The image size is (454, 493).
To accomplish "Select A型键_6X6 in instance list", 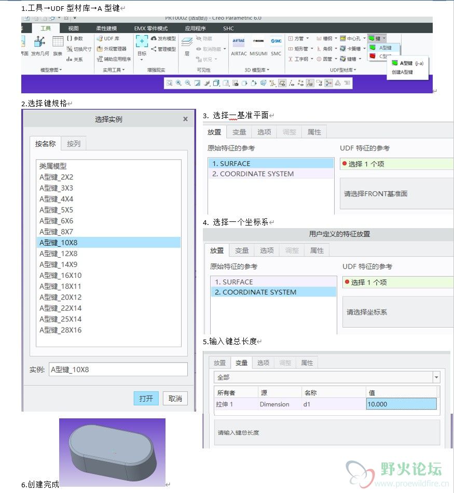I will [x=108, y=221].
